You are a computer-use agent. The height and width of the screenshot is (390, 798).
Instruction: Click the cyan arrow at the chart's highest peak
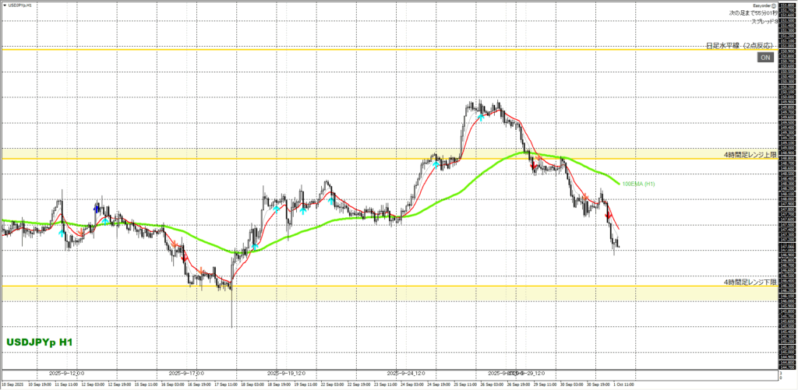(482, 117)
